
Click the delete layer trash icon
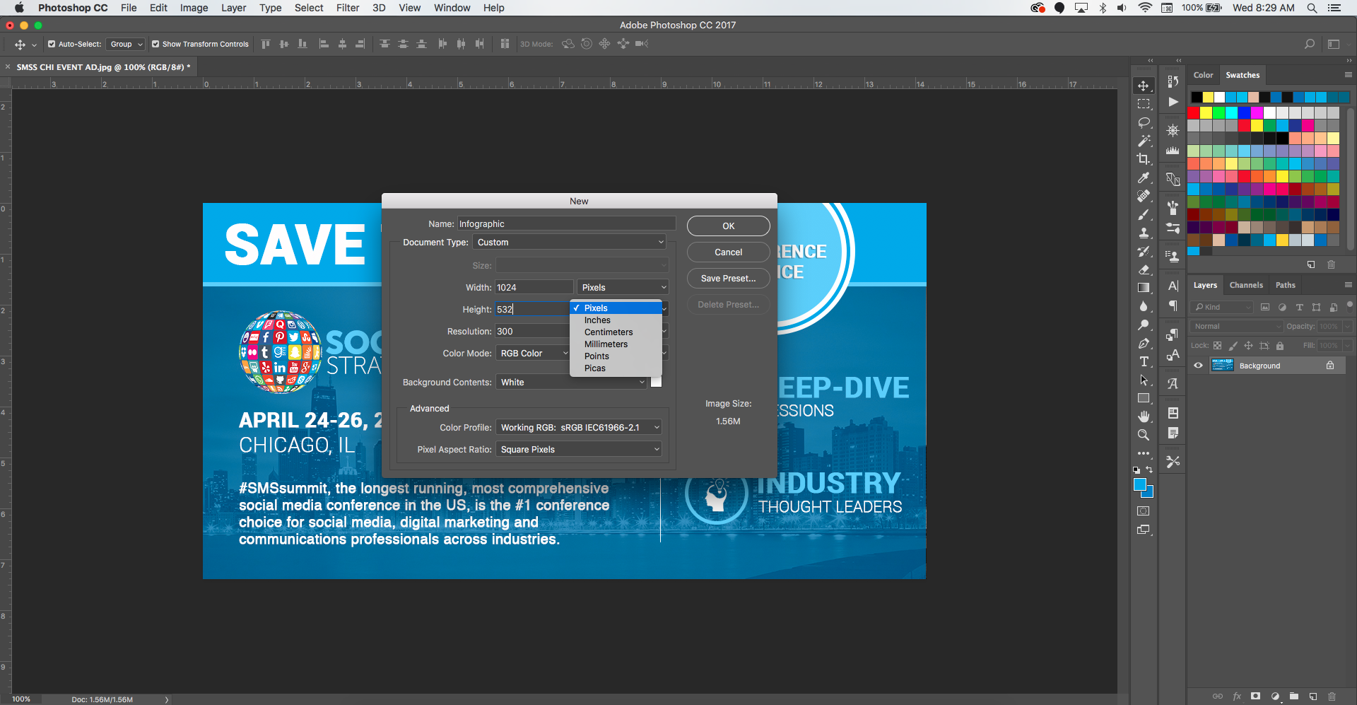tap(1332, 697)
